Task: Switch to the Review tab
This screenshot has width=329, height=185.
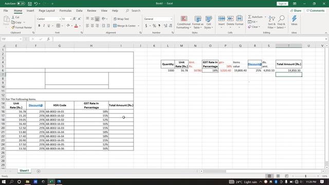Action: tap(92, 10)
